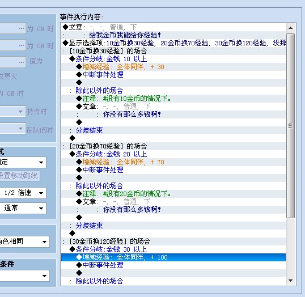
Task: Click the first switch selector ellipsis field
Action: [x=12, y=28]
